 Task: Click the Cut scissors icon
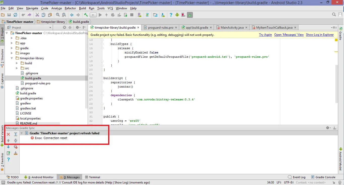click(37, 15)
